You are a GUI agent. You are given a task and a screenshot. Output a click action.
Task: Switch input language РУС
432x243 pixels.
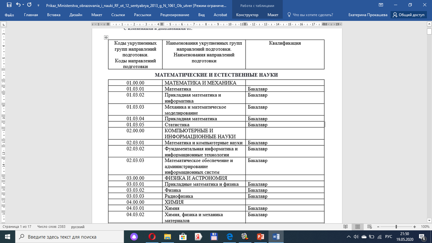tap(389, 237)
